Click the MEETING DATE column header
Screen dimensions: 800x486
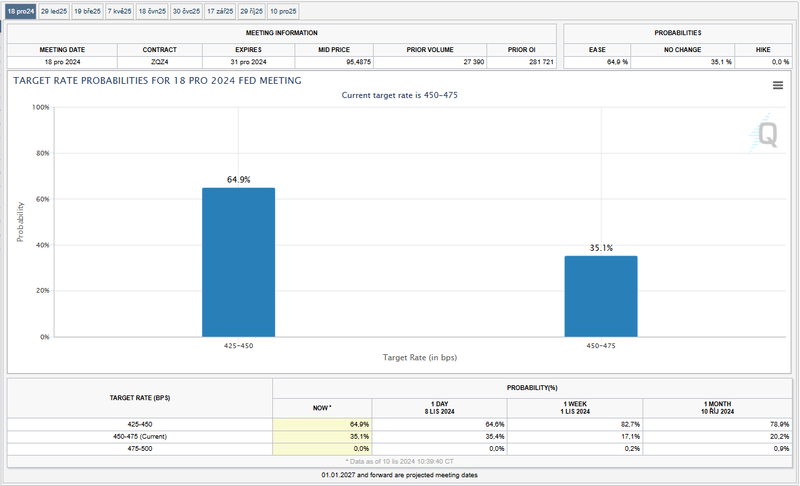[x=62, y=50]
